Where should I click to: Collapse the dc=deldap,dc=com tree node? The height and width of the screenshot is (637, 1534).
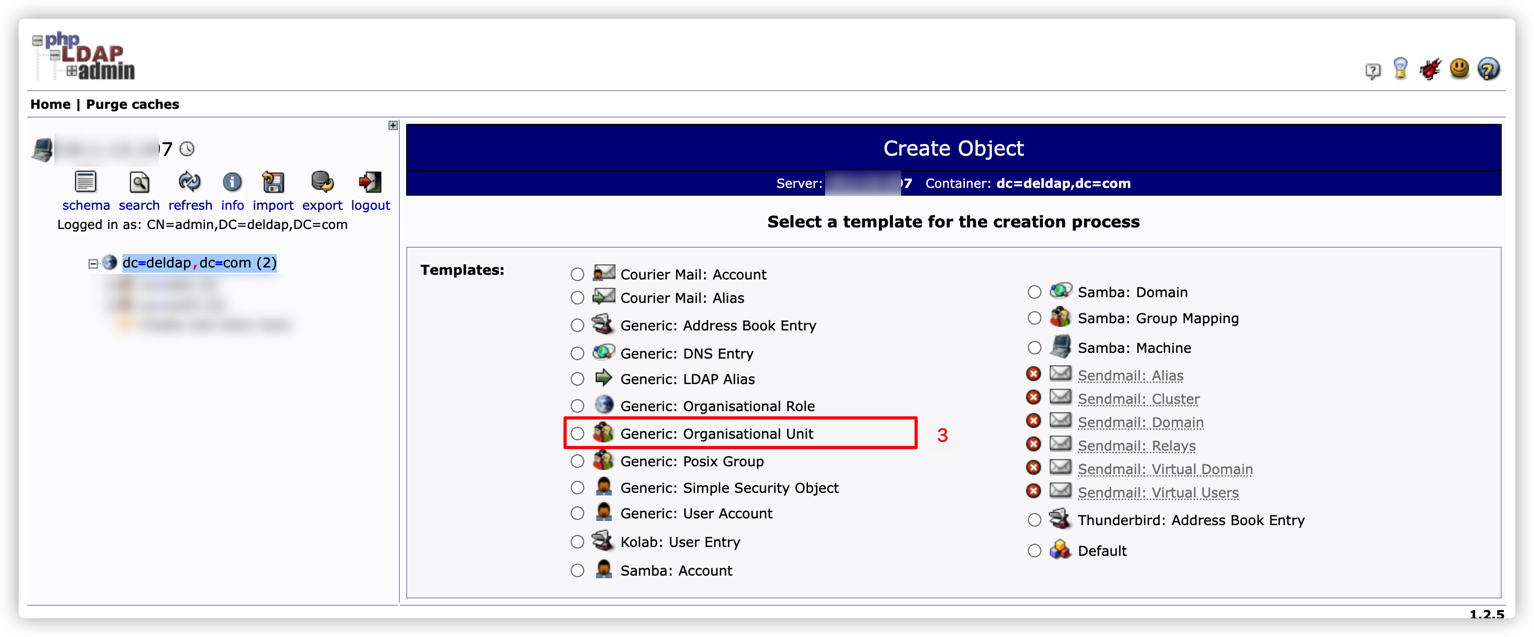tap(92, 263)
